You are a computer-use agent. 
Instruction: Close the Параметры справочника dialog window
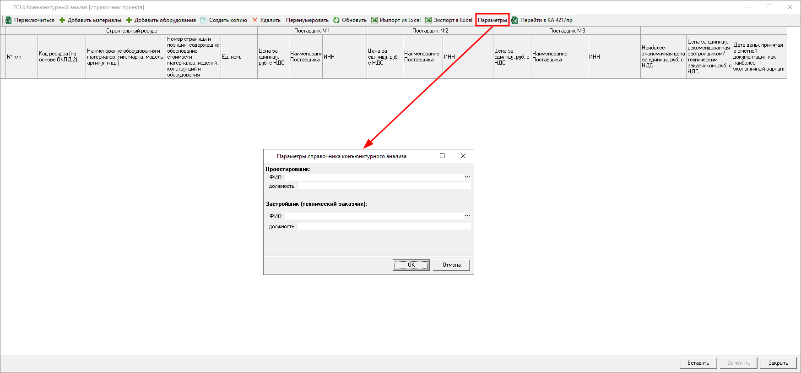click(x=463, y=156)
